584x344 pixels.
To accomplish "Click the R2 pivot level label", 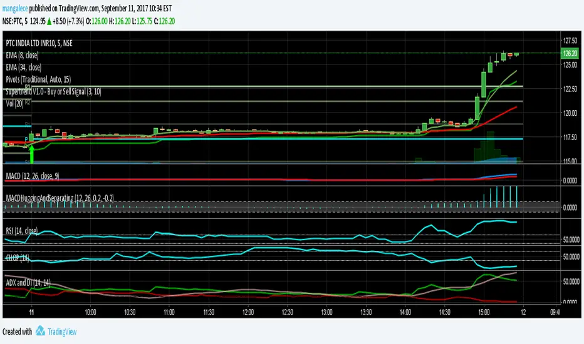I will tap(28, 102).
